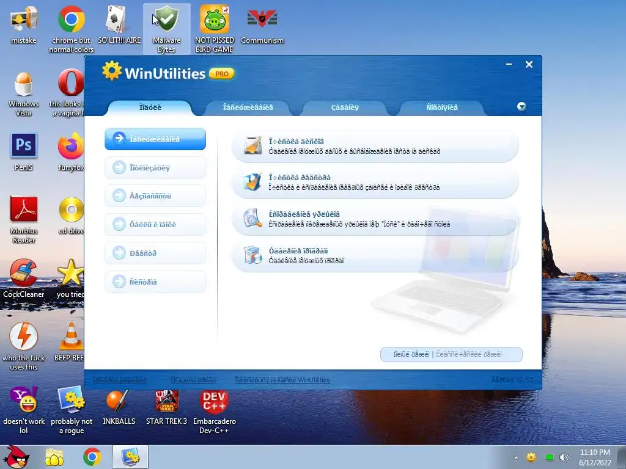Select the highlighted 'Îáñëóæèâàíèå' sidebar button
Viewport: 626px width, 469px height.
pyautogui.click(x=155, y=139)
